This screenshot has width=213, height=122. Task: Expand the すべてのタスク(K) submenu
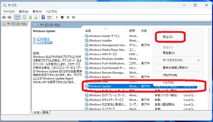tap(178, 60)
